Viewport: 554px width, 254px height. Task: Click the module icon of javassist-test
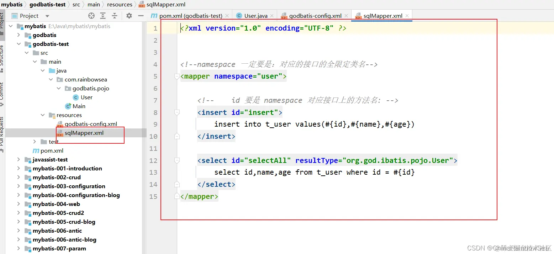[28, 159]
